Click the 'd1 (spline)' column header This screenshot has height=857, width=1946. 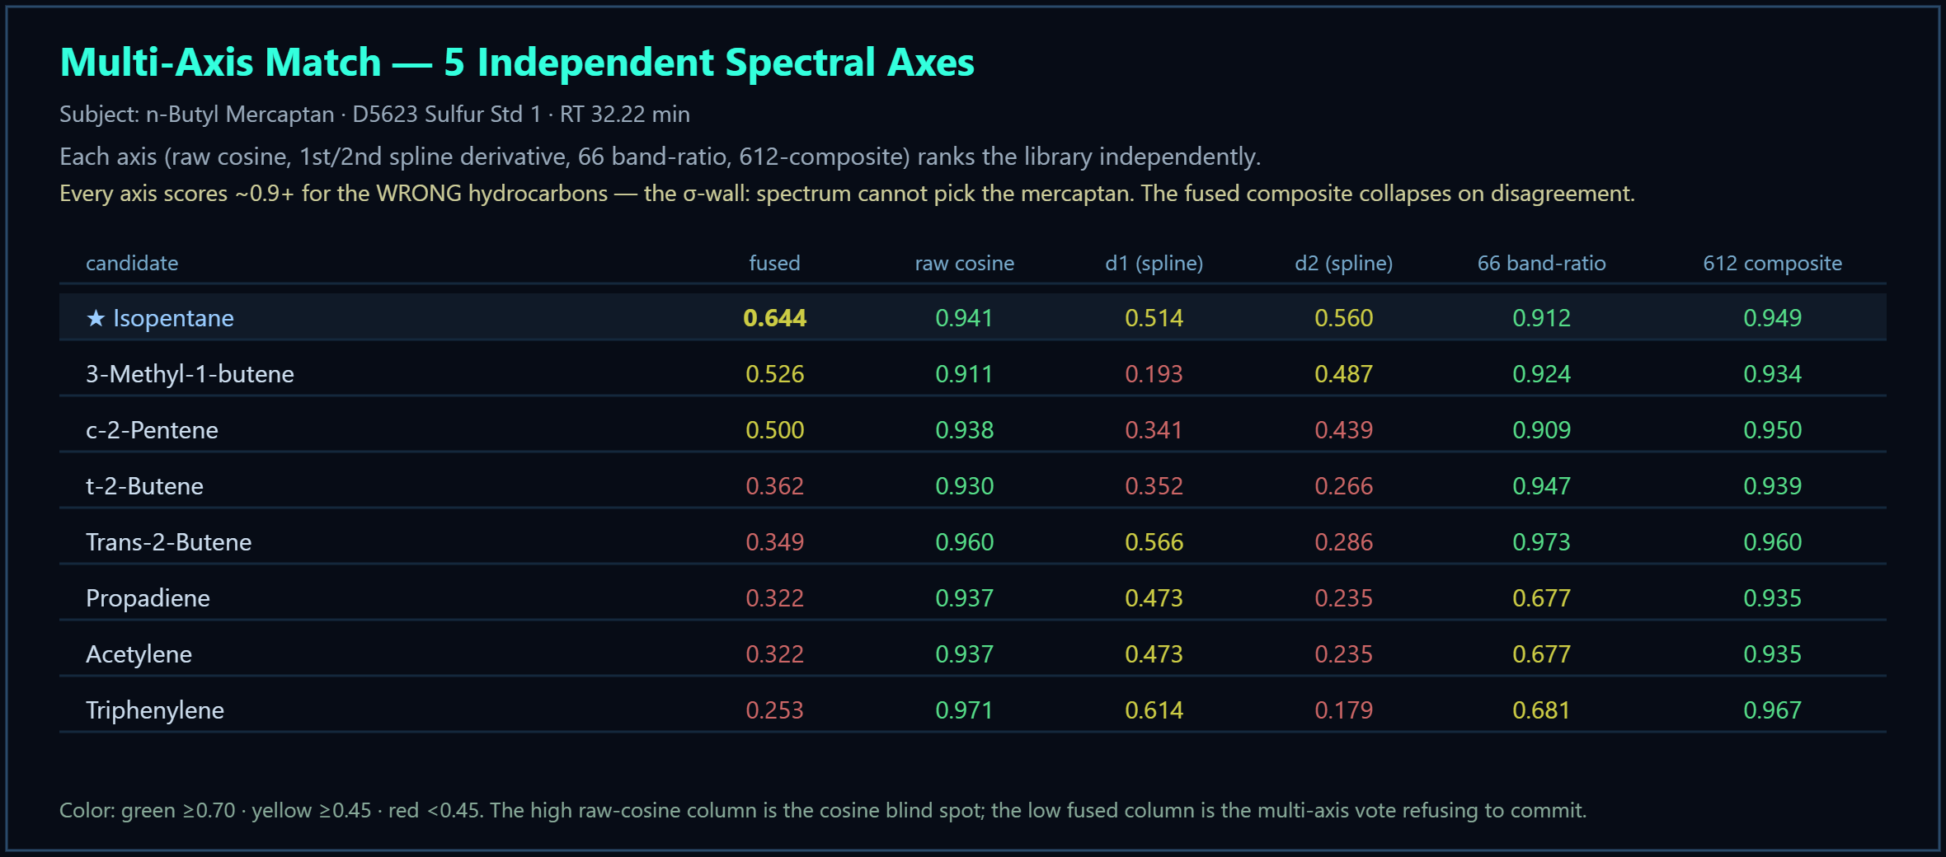click(1154, 263)
